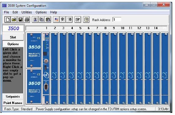This screenshot has height=115, width=175.
Task: Select the lower power supply module
Action: click(34, 86)
